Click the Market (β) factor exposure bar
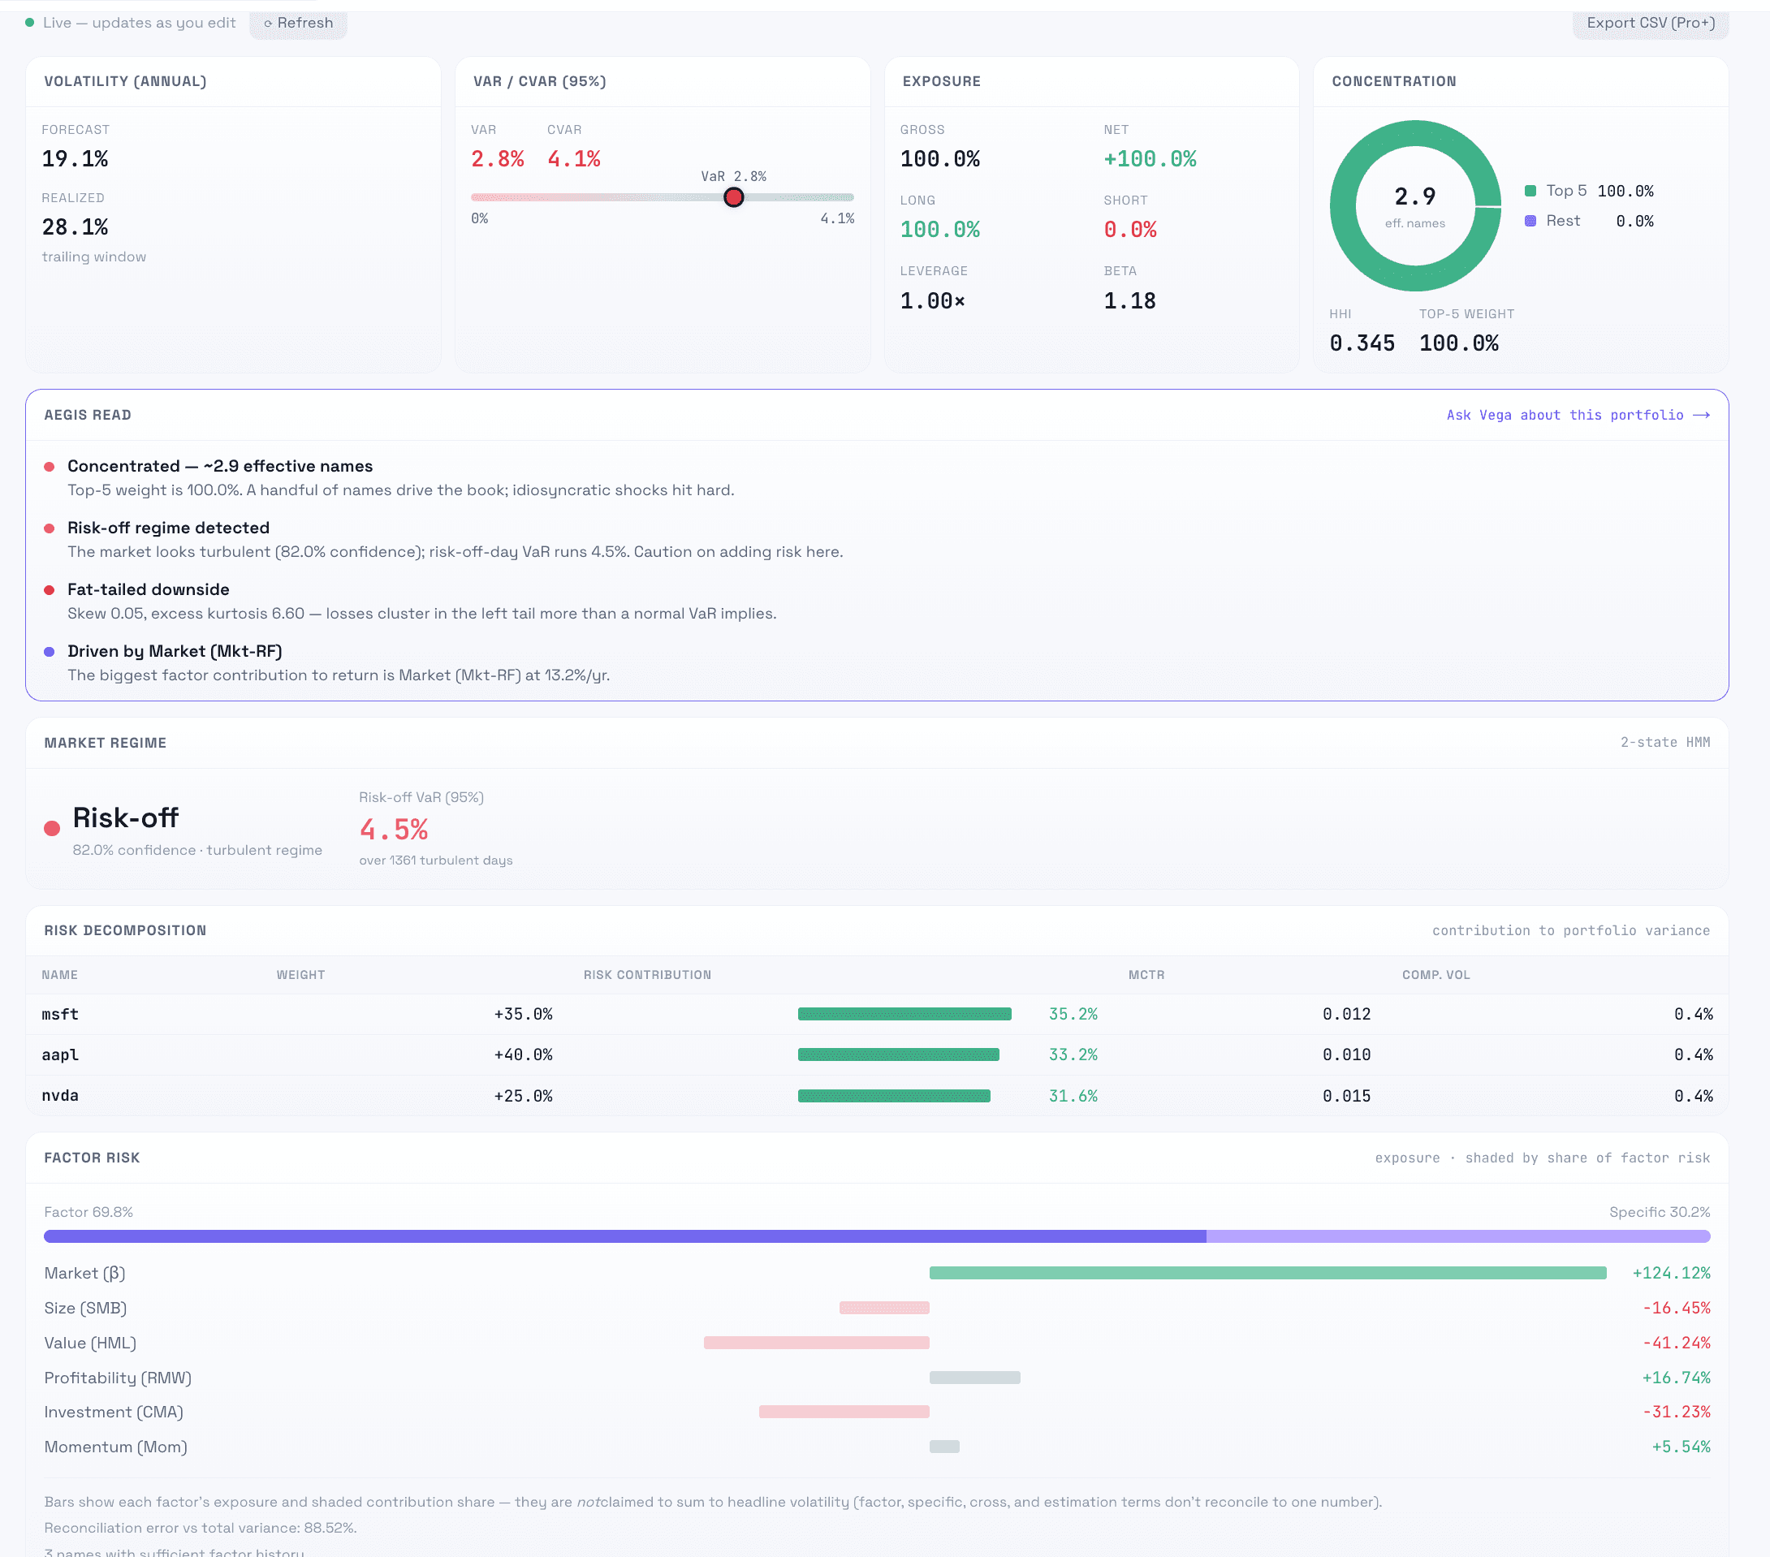The height and width of the screenshot is (1557, 1770). tap(1267, 1273)
